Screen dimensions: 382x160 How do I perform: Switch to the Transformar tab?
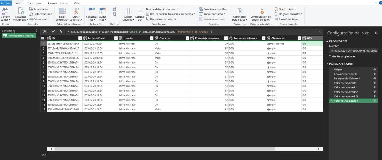coord(34,3)
